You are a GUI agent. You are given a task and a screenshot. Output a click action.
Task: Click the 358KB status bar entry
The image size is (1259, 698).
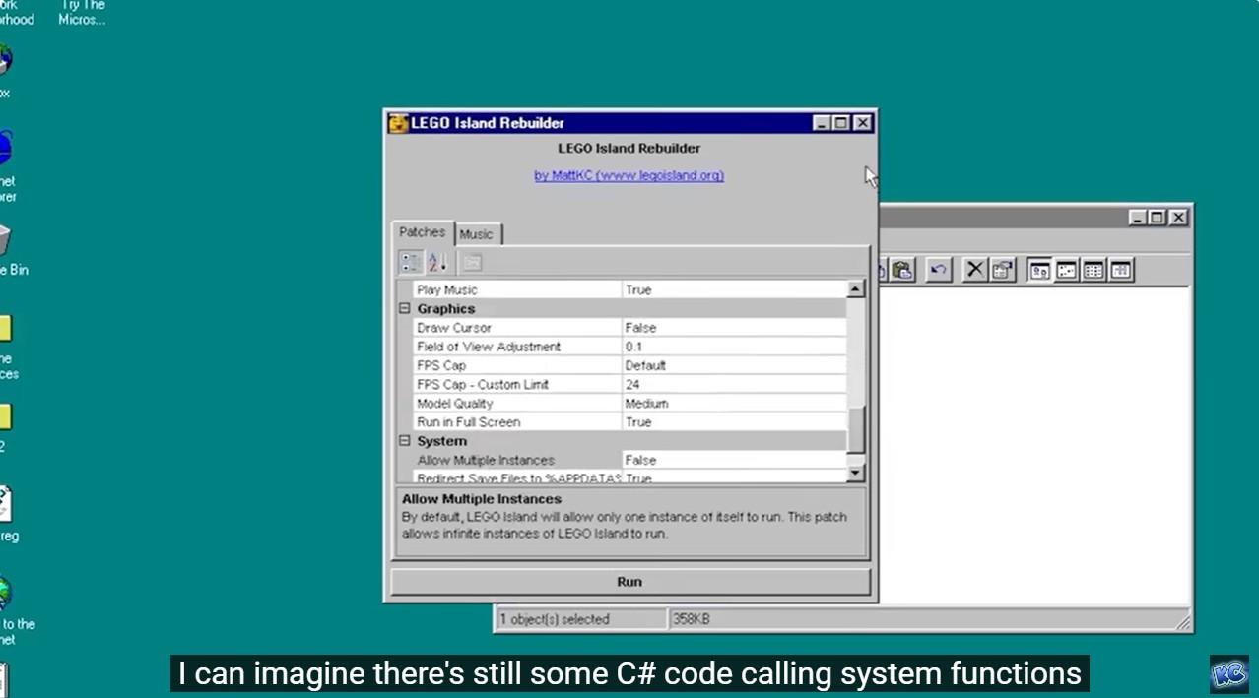pos(691,619)
